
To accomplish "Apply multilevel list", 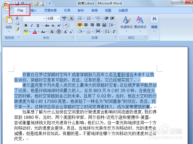I will pyautogui.click(x=98, y=19).
